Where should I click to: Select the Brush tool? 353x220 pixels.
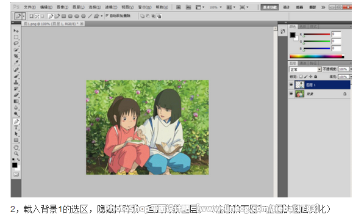point(16,76)
